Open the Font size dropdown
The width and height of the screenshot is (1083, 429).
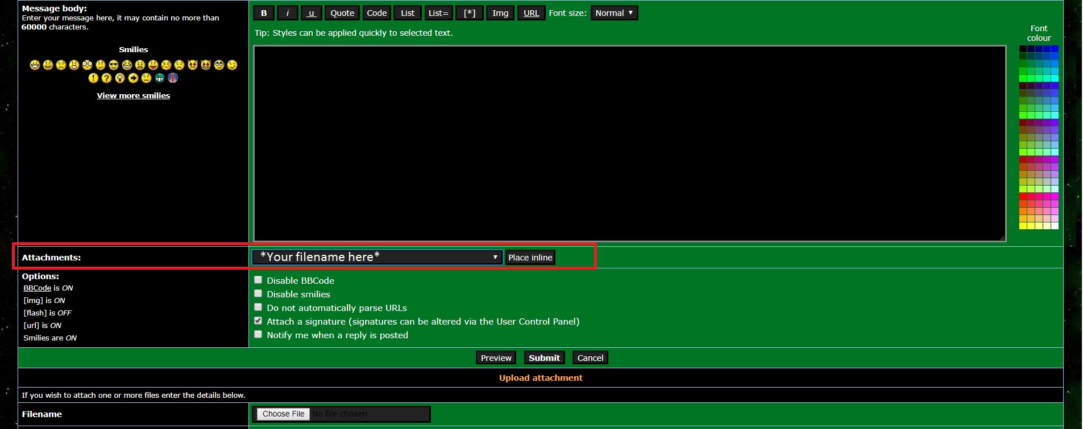[x=614, y=13]
